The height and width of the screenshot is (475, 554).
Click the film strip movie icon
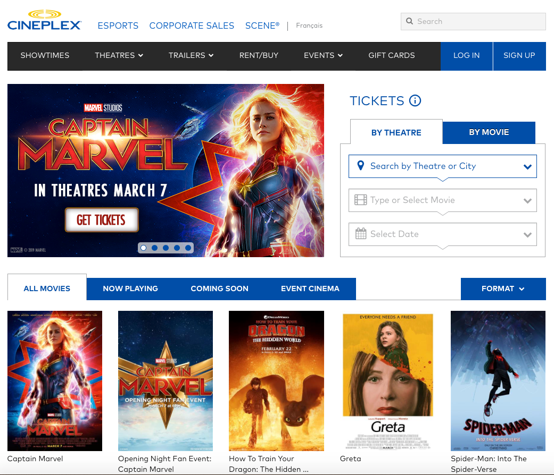pos(361,200)
